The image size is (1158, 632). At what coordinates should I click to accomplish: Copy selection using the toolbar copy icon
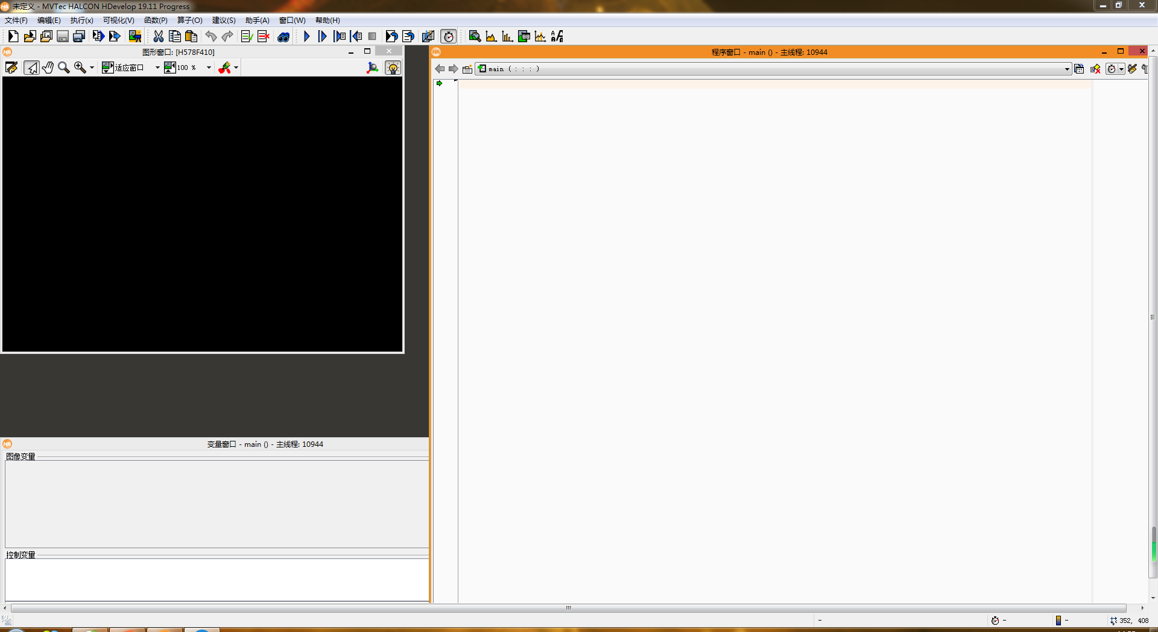click(x=175, y=36)
